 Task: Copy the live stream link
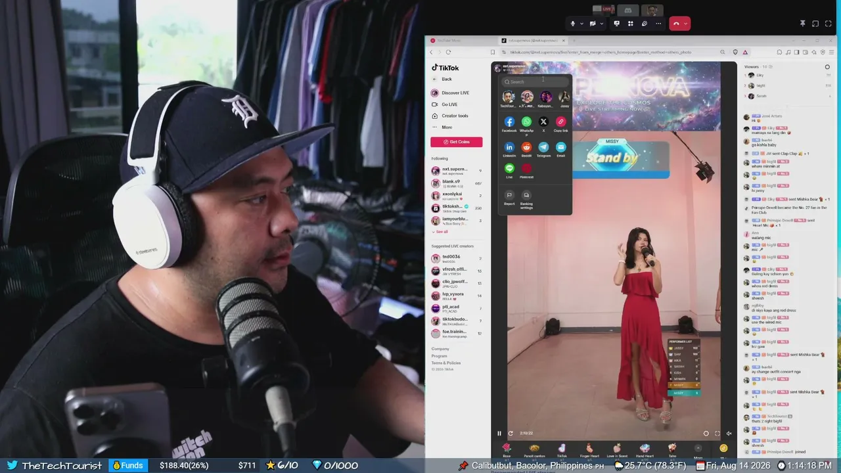[560, 122]
